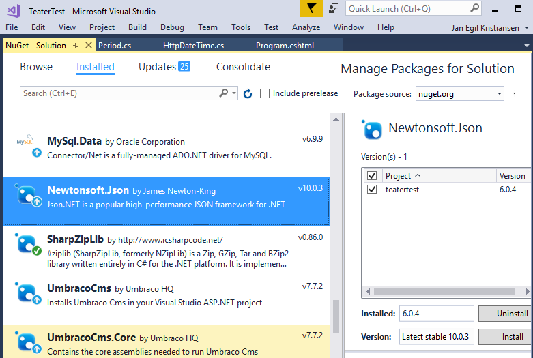This screenshot has height=358, width=533.
Task: Click the UmbracoCms package icon
Action: [27, 293]
